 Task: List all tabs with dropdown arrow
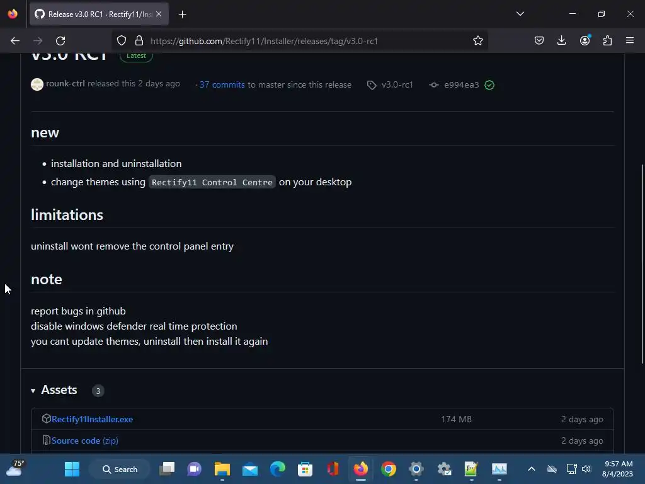pyautogui.click(x=520, y=14)
